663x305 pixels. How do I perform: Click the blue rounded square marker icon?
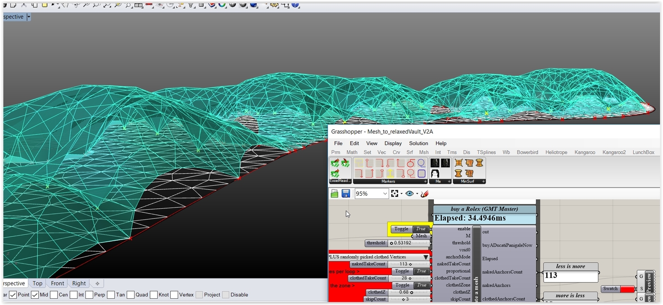[422, 173]
